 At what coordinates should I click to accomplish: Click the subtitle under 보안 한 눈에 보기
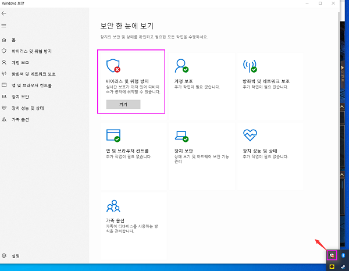pos(154,37)
